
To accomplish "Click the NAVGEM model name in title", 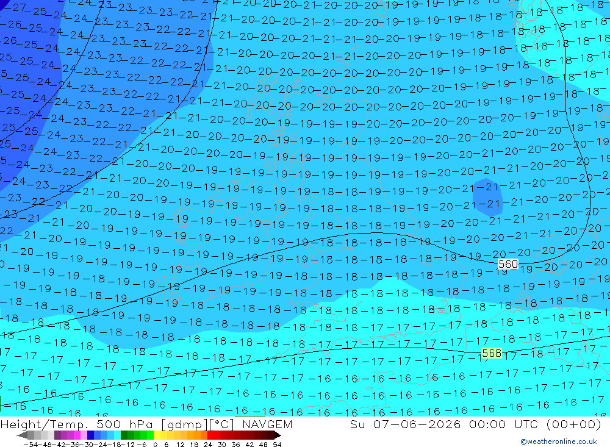I will [267, 424].
